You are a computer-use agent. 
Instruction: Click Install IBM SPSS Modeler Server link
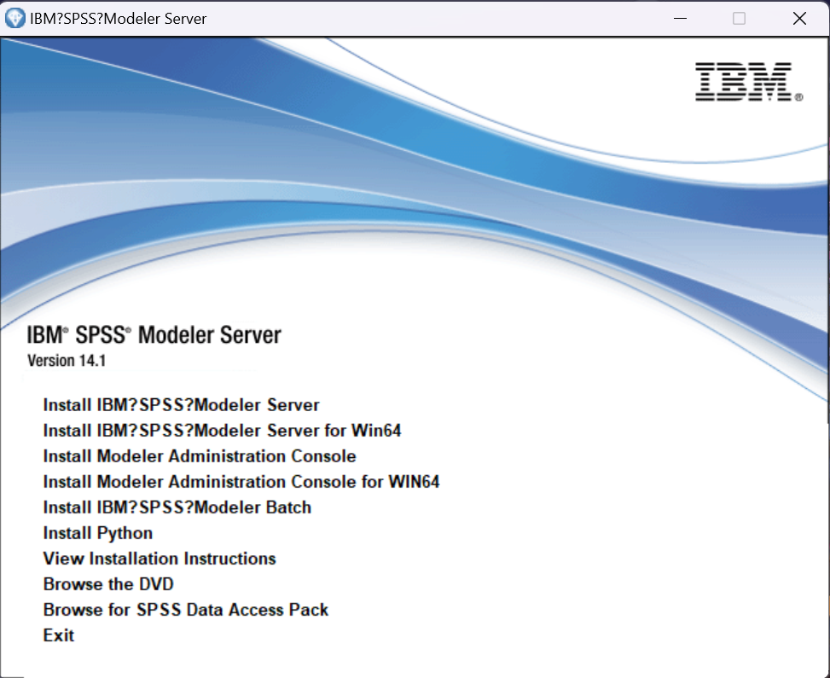[x=181, y=405]
